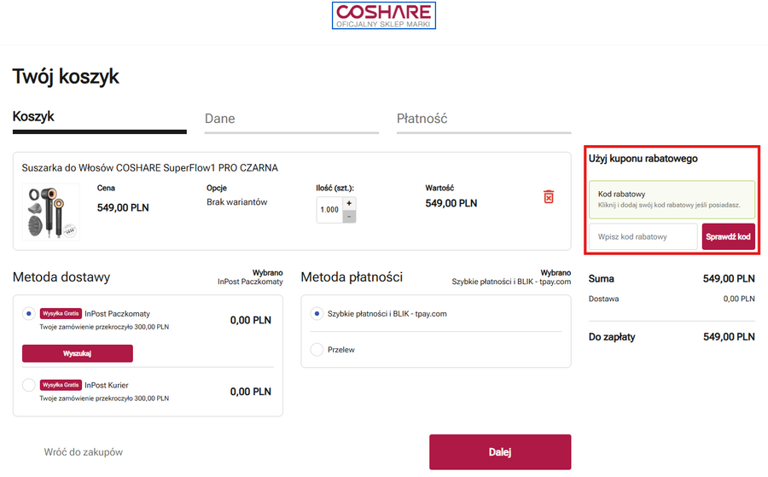This screenshot has width=768, height=477.
Task: Click the product title Suszarka do Włosów COSHARE
Action: click(x=150, y=168)
